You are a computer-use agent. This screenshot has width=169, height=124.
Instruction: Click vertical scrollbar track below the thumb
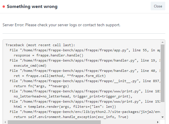[x=162, y=109]
